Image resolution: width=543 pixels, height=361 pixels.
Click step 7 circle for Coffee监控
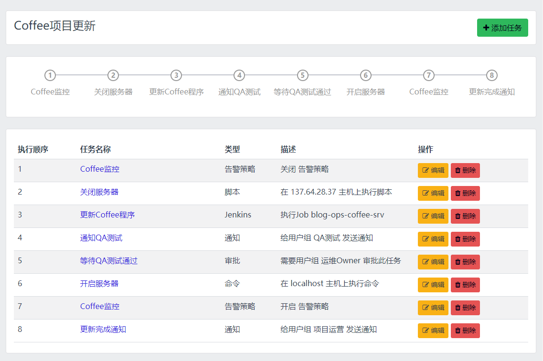pos(428,75)
